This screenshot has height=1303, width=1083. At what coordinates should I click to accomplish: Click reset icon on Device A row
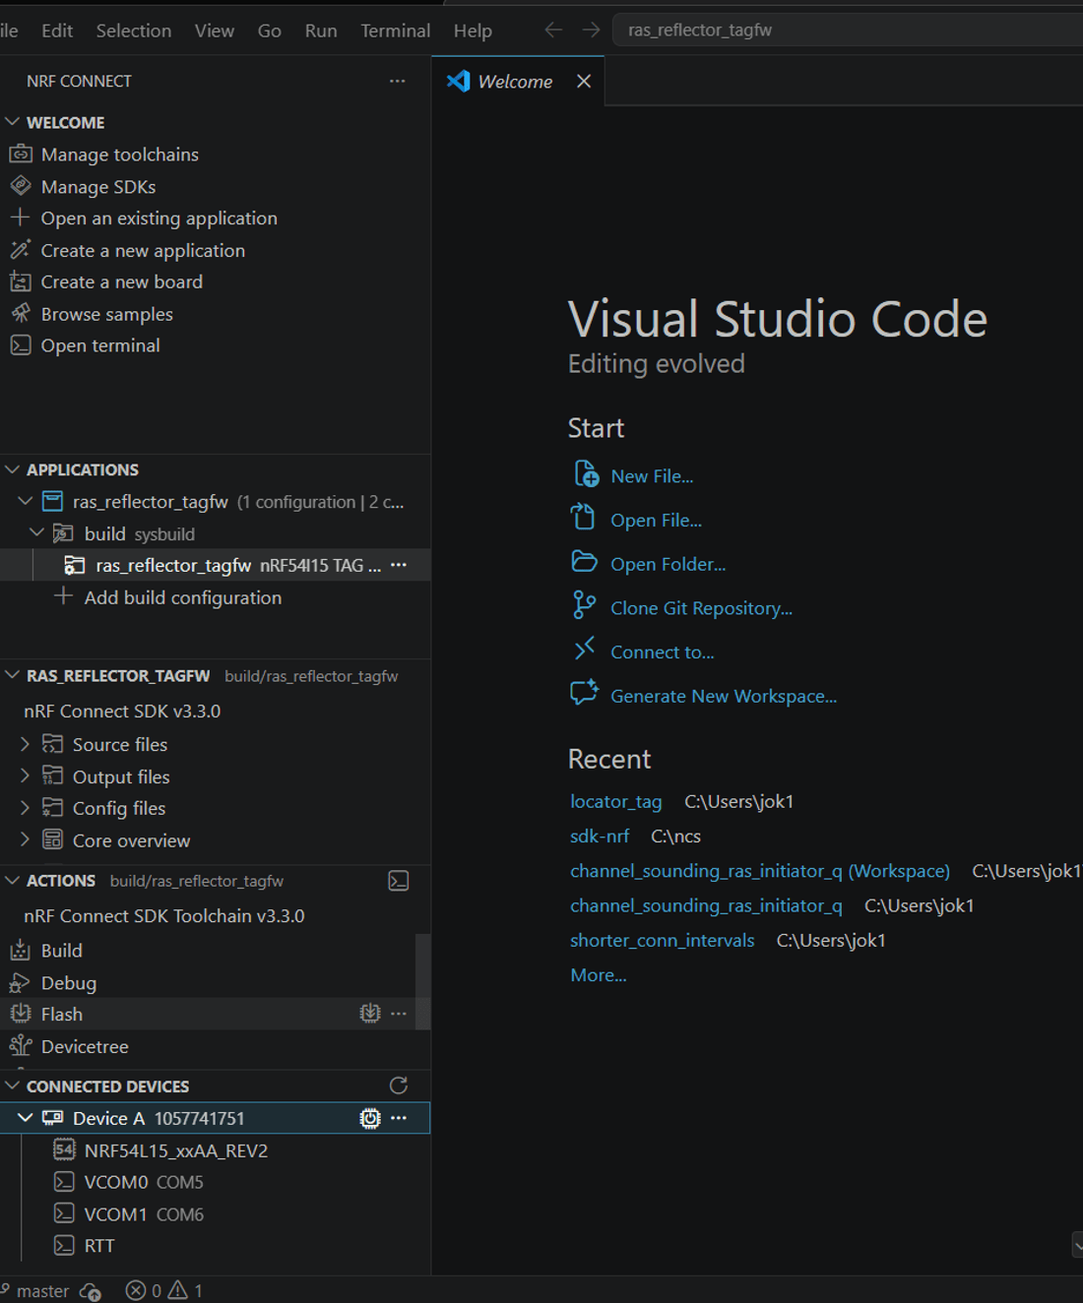tap(370, 1118)
